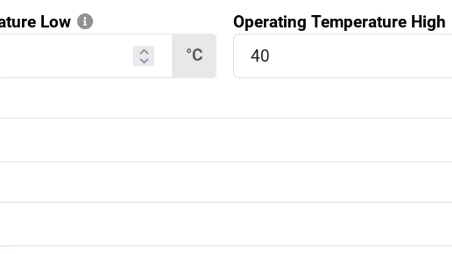Image resolution: width=452 pixels, height=254 pixels.
Task: Increase Temperature Low with the up arrow
Action: click(x=144, y=52)
